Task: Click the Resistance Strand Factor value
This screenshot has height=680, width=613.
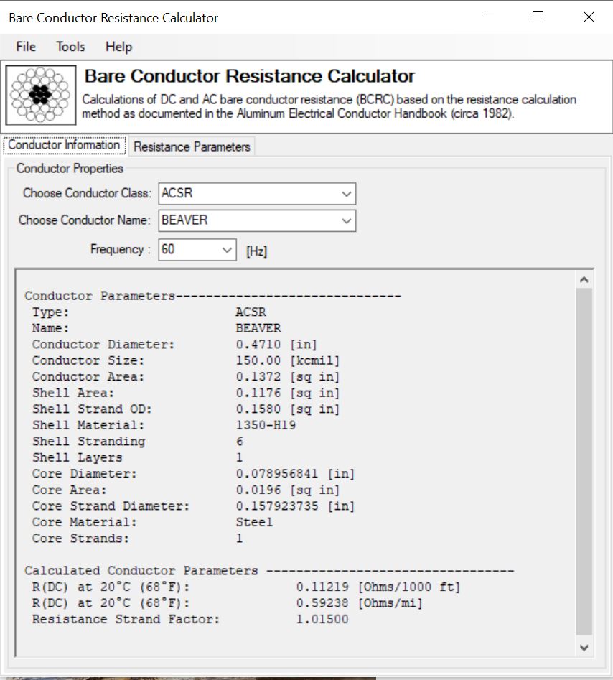Action: 322,619
